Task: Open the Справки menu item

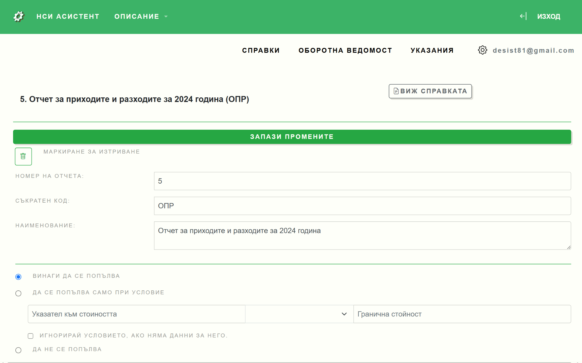Action: 261,51
